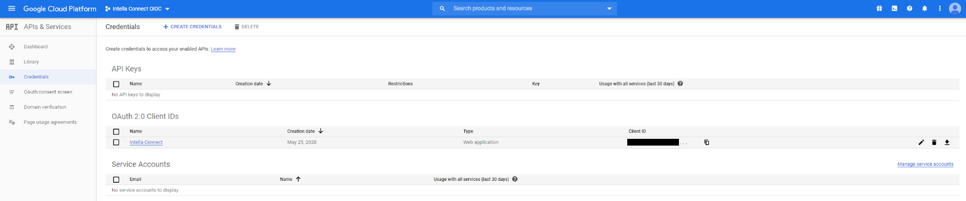Image resolution: width=966 pixels, height=201 pixels.
Task: Go to OAuth consent screen page
Action: tap(48, 92)
